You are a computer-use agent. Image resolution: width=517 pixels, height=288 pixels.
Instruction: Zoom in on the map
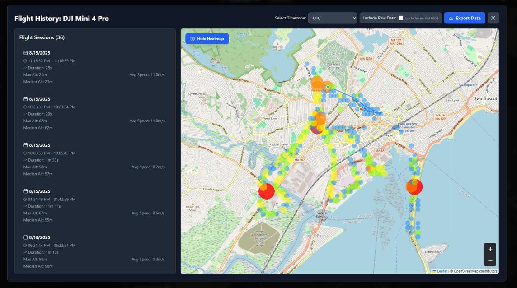(490, 249)
